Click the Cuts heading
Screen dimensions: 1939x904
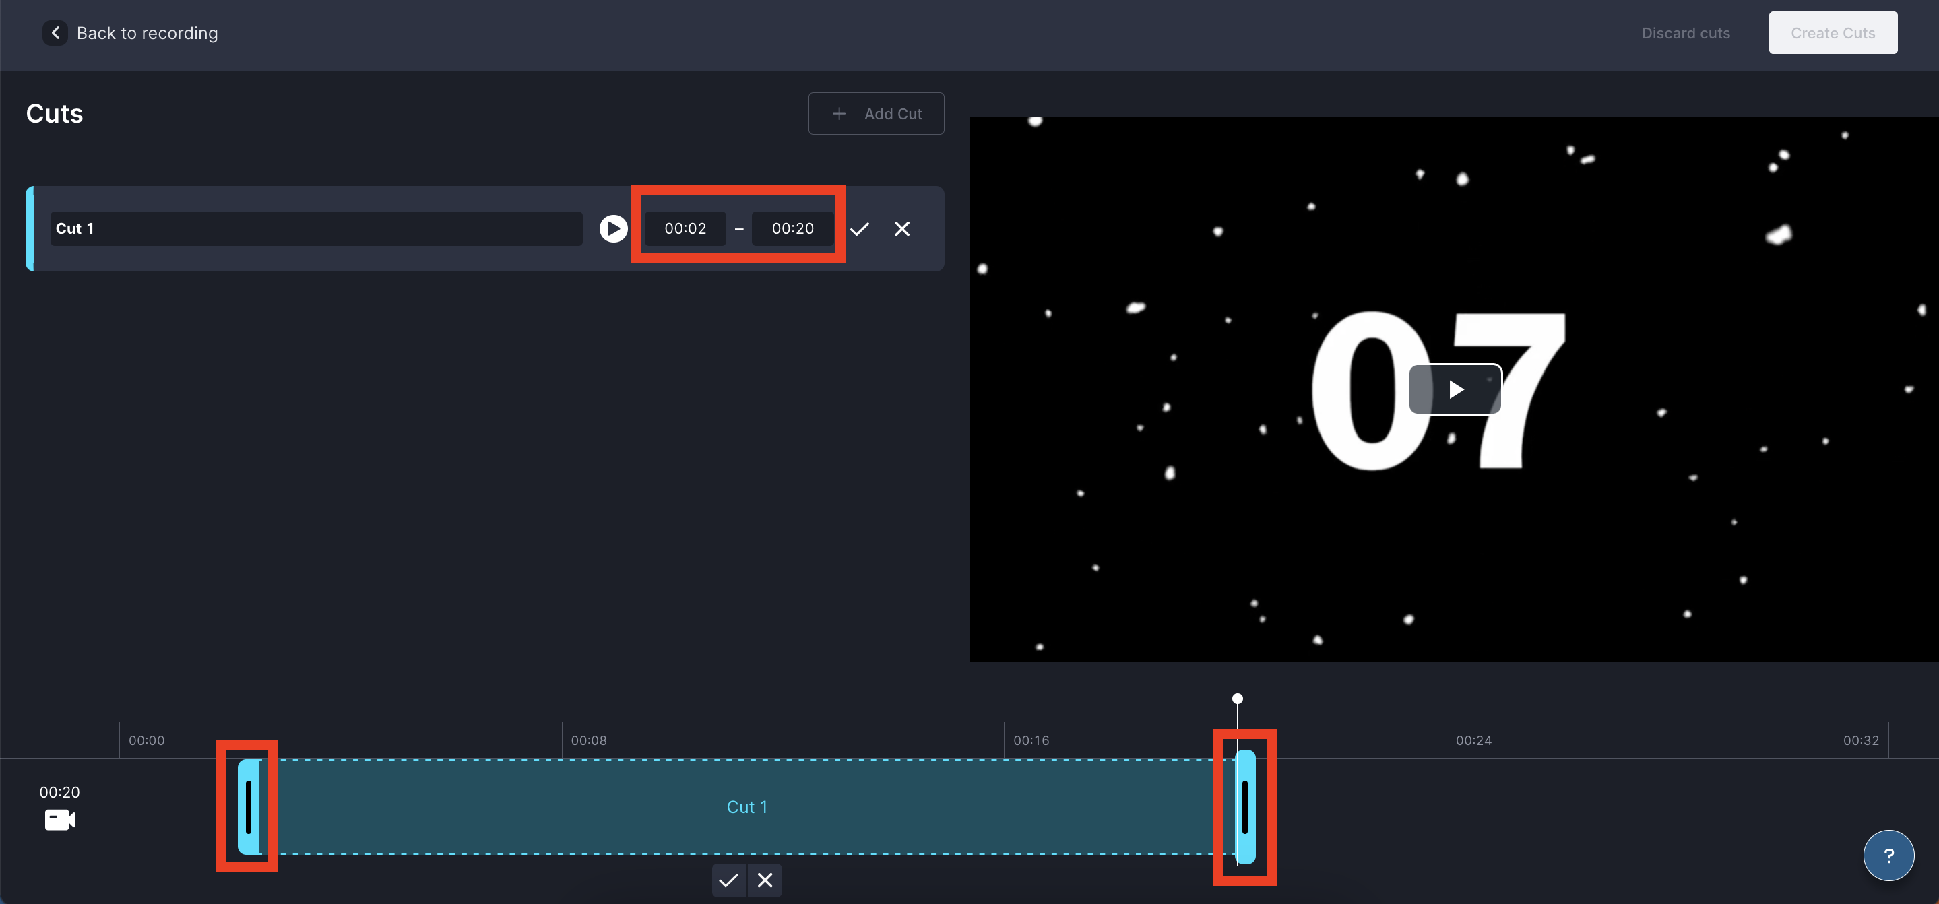pos(54,114)
